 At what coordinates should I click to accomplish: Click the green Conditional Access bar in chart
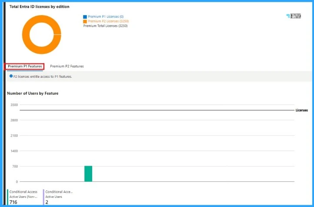tap(88, 174)
